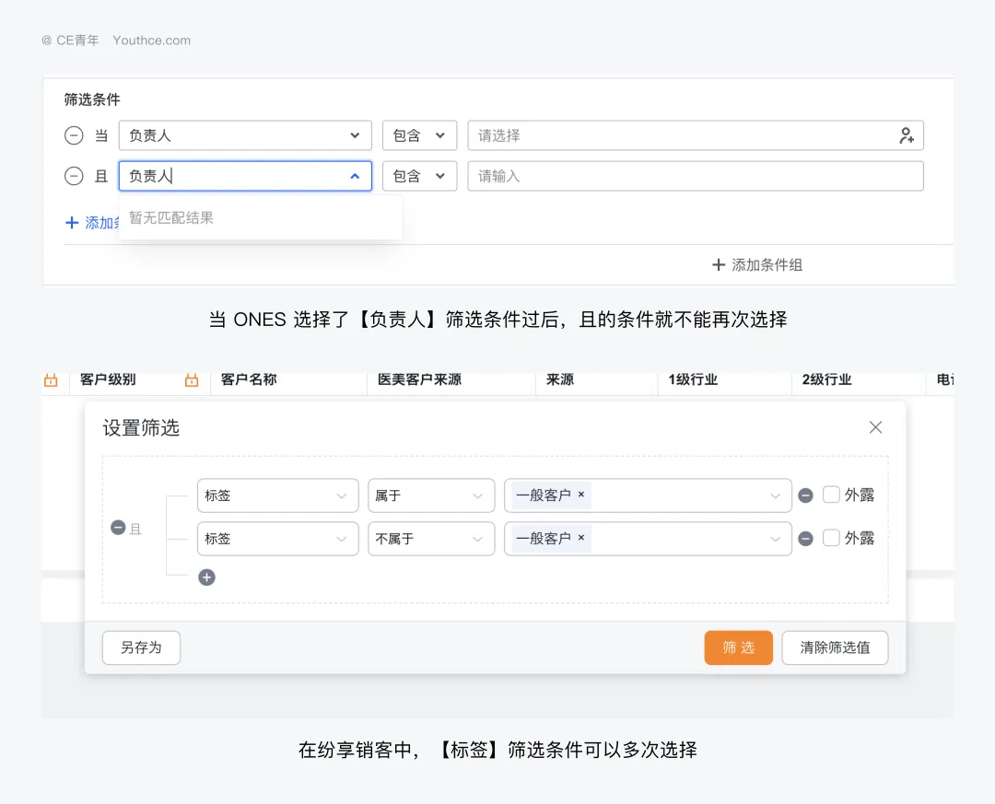Click the 请输入 input field

696,176
